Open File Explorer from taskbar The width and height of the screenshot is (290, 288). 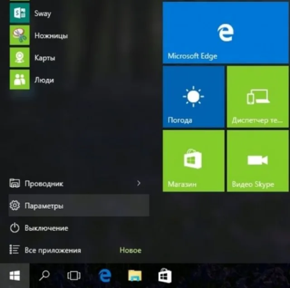pos(135,275)
